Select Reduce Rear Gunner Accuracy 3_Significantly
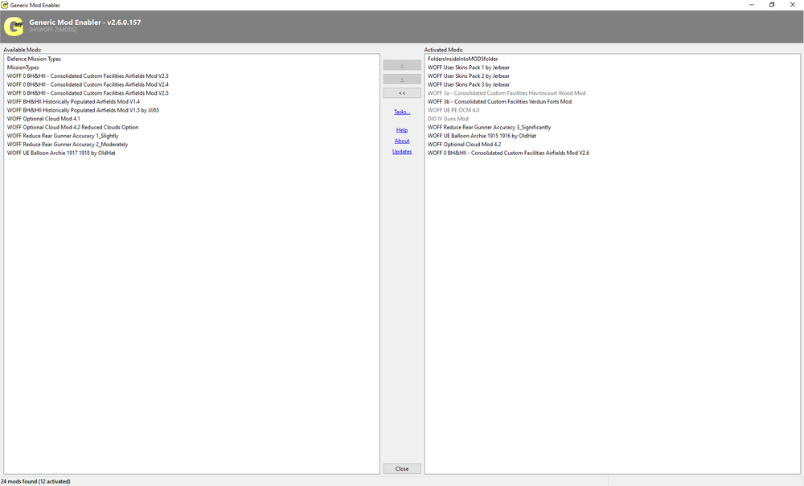 pyautogui.click(x=489, y=127)
